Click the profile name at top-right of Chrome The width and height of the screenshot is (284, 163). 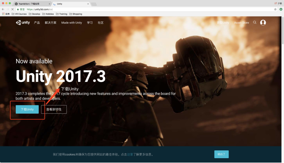point(278,3)
